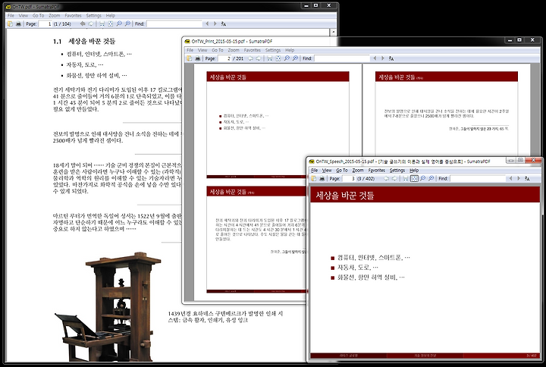Toggle the active Fit Page icon in OnTW_Speech window

[x=414, y=178]
